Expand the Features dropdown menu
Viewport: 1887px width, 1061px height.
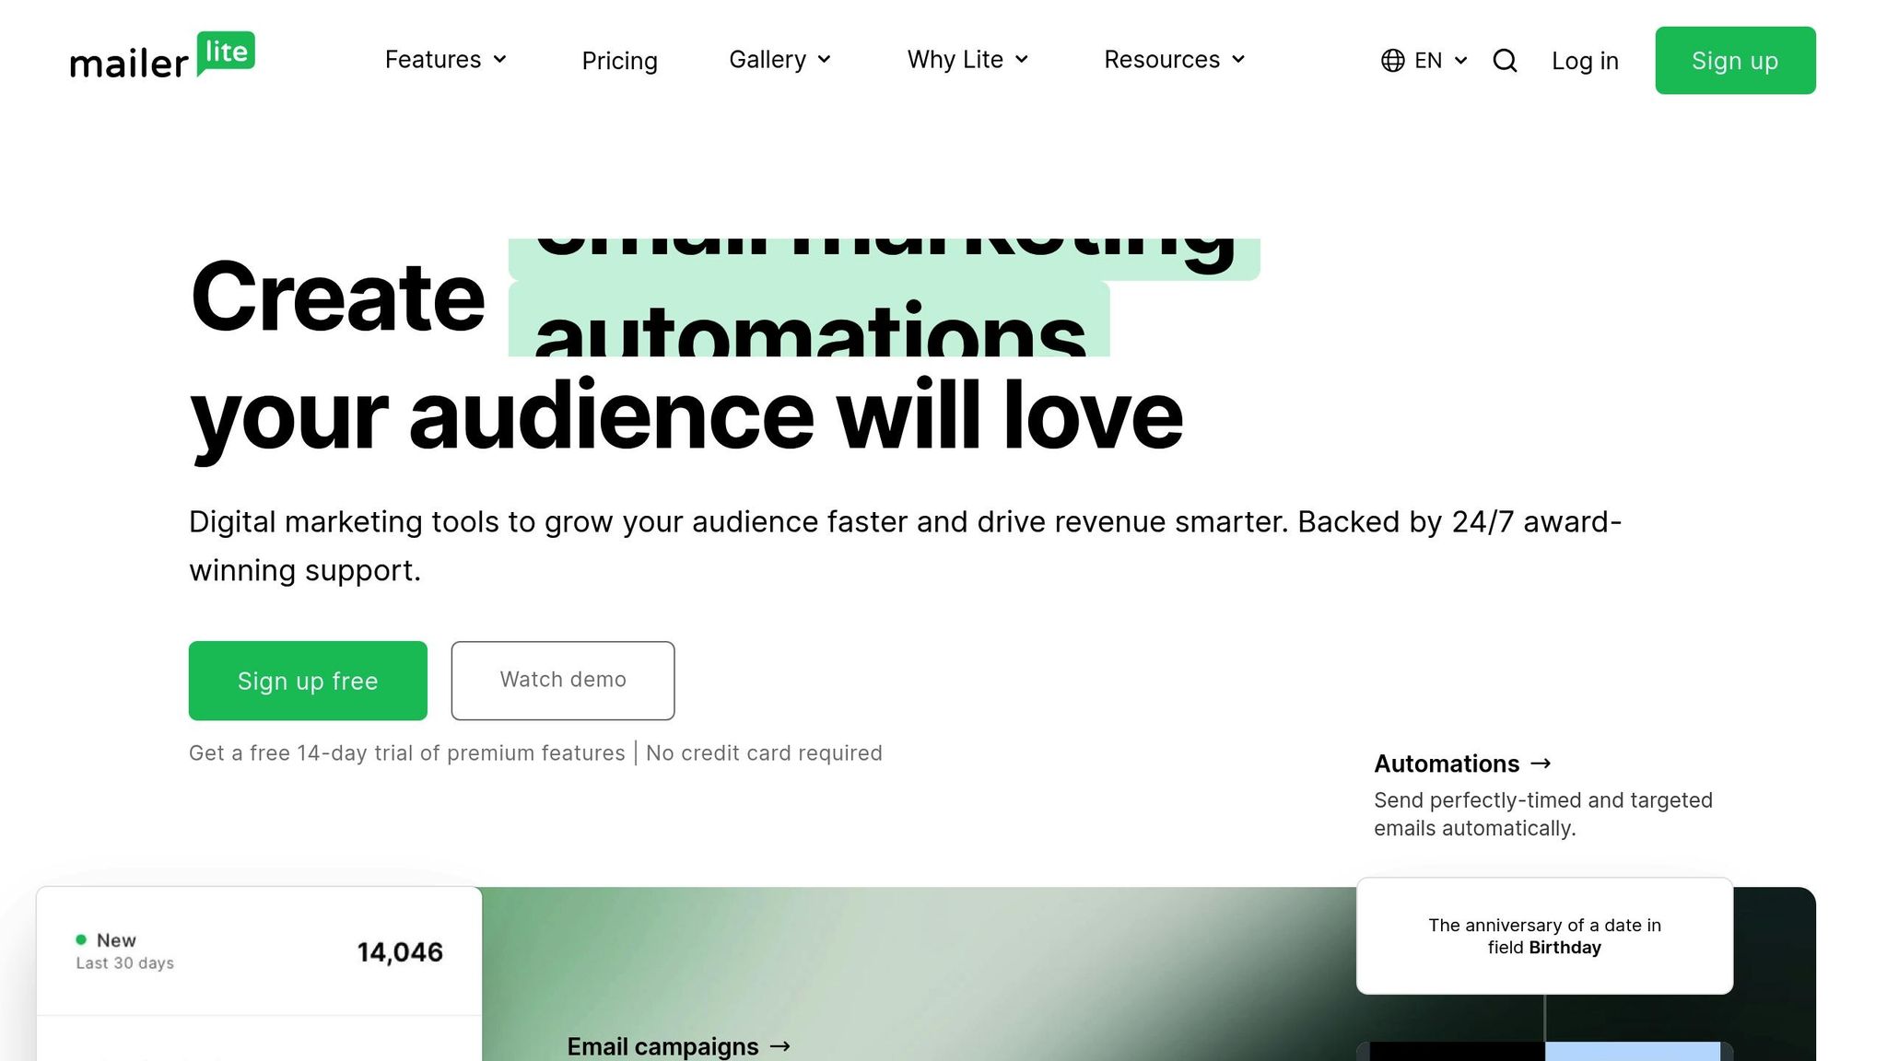446,60
